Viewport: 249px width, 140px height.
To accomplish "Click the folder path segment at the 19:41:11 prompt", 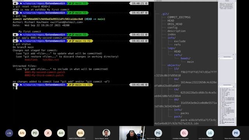I will (42, 35).
